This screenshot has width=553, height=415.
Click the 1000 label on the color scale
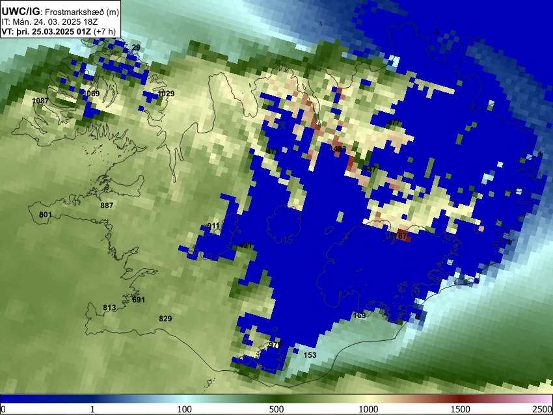pyautogui.click(x=368, y=409)
